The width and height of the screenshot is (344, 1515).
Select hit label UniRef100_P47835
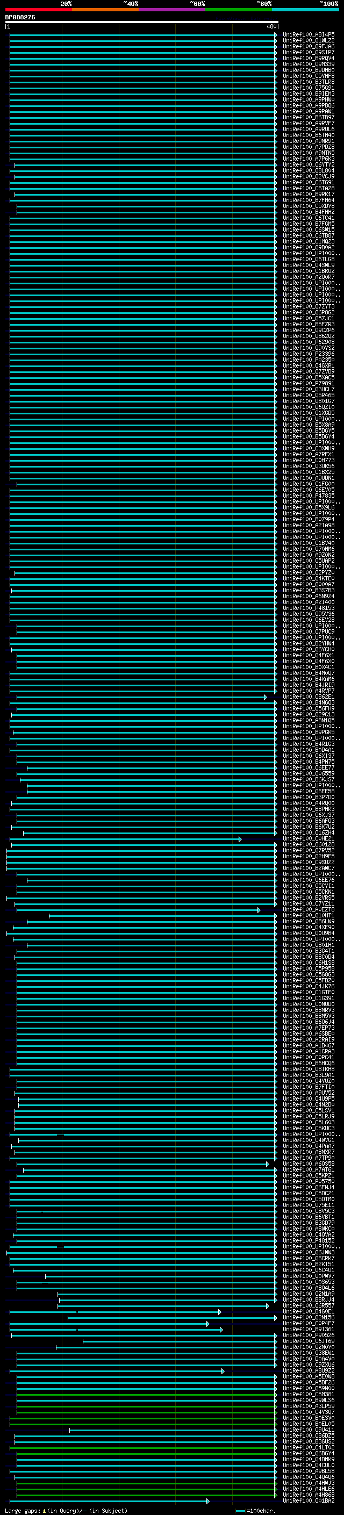click(308, 496)
